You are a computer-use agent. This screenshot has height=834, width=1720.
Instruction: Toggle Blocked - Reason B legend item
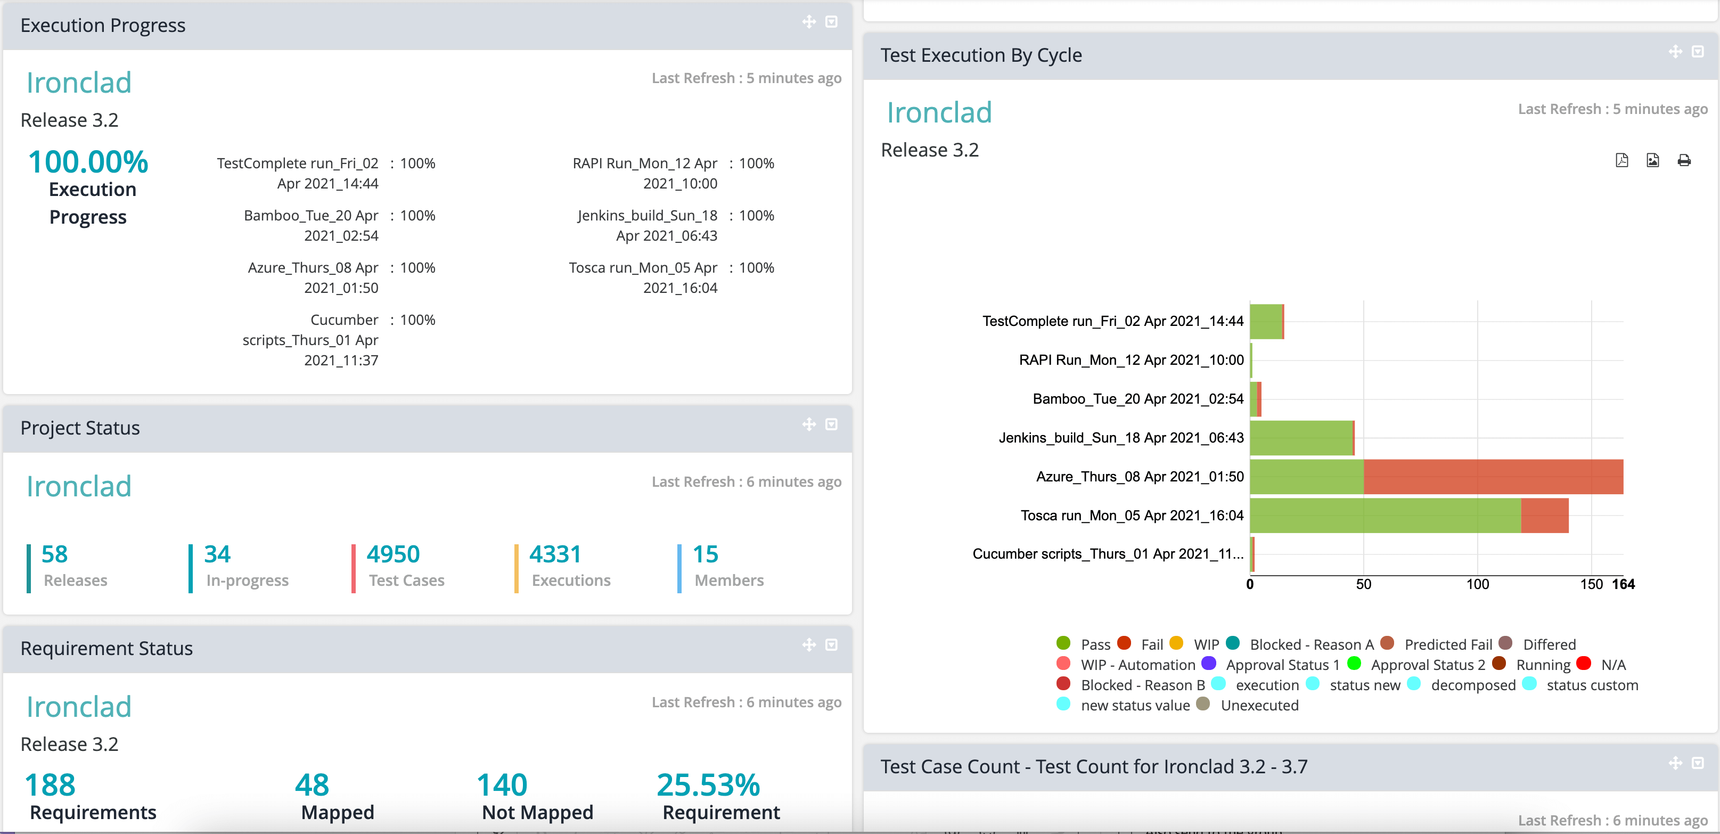point(1131,684)
